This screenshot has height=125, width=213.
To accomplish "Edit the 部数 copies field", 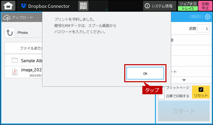I will point(203,28).
